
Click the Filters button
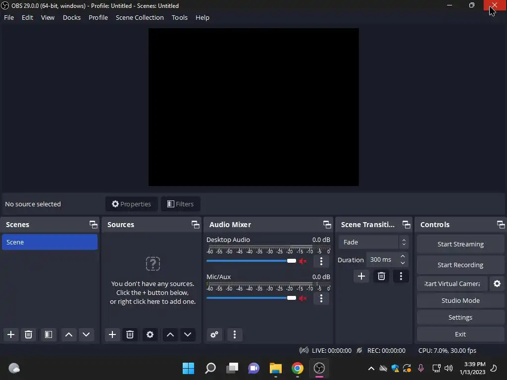point(180,204)
